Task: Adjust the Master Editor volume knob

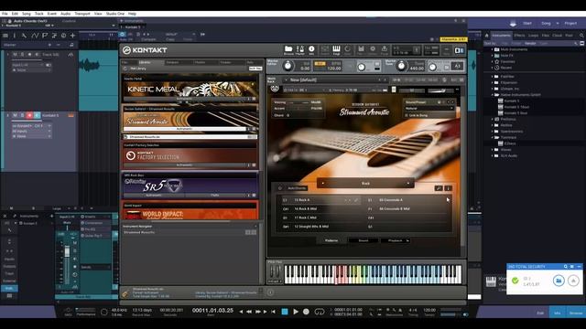Action: 288,67
